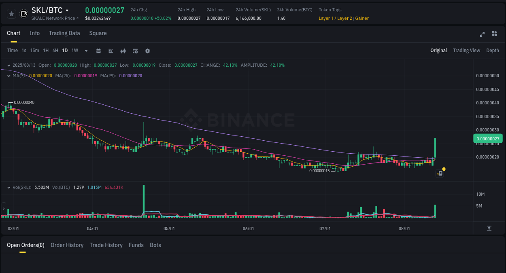Click the 0.00000040 high price marker
This screenshot has width=506, height=273.
coord(24,102)
